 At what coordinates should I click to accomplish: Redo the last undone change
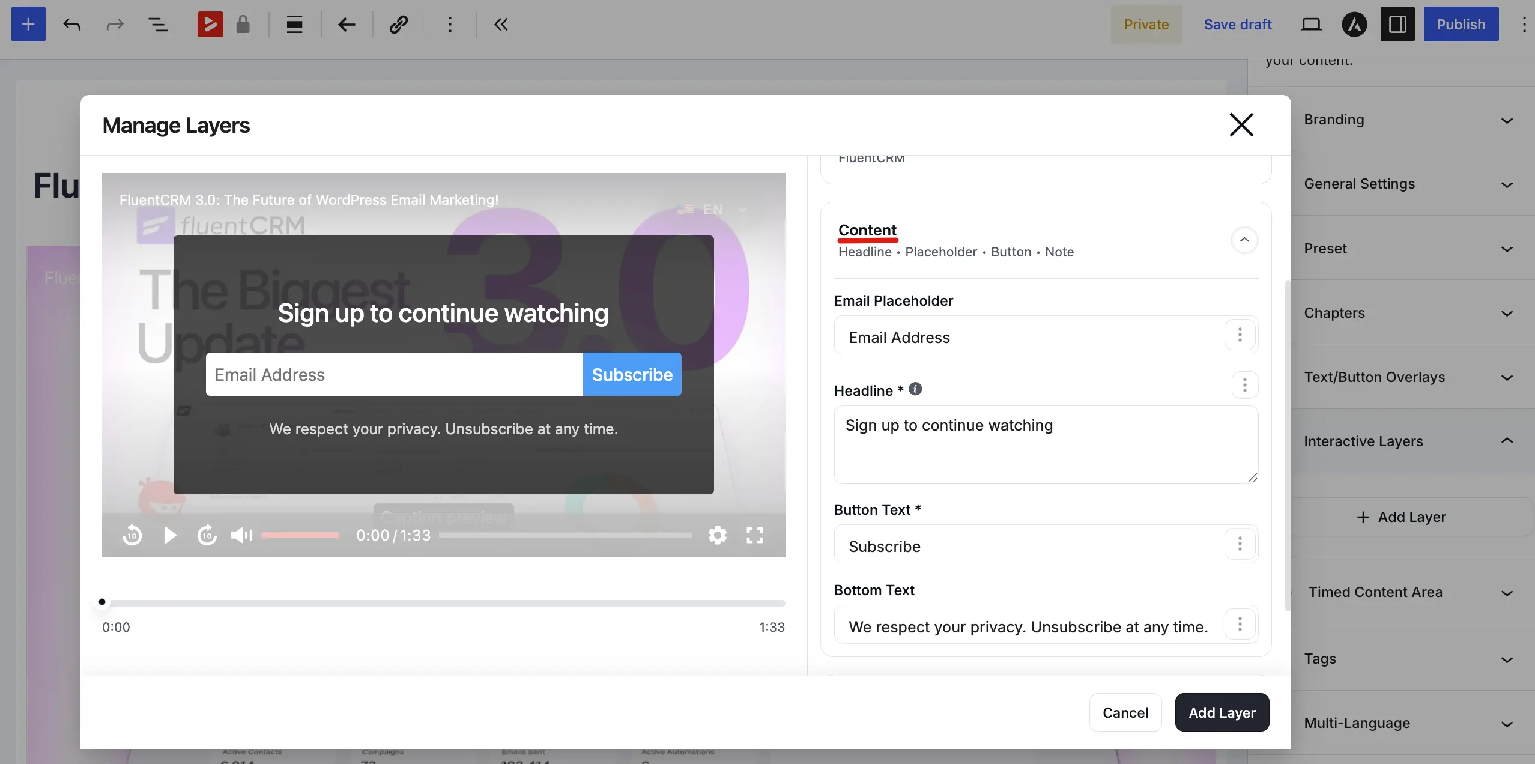pyautogui.click(x=114, y=25)
